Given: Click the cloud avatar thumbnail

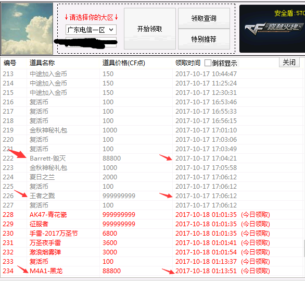Looking at the screenshot, I should click(27, 29).
